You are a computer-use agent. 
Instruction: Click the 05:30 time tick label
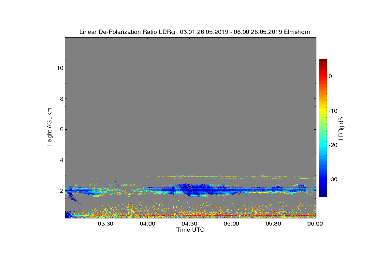pyautogui.click(x=274, y=224)
